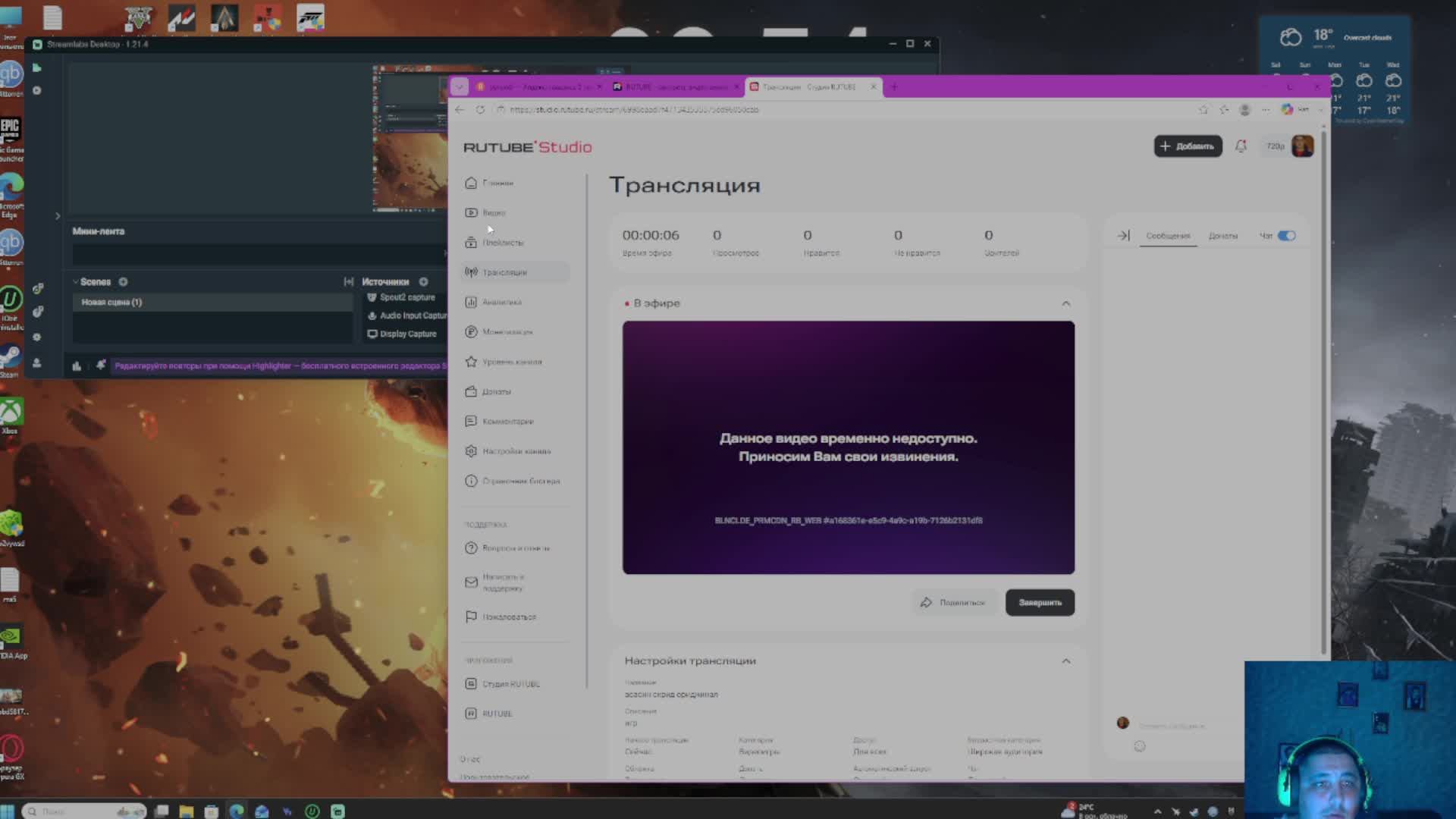The width and height of the screenshot is (1456, 819).
Task: Switch to the Сообщения chat tab
Action: click(1168, 236)
